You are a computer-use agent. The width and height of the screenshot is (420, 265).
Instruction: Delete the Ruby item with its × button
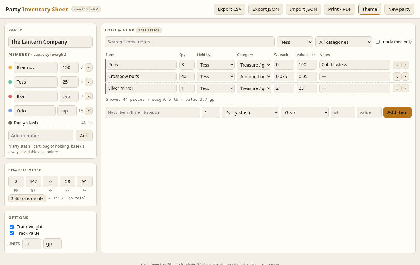405,65
